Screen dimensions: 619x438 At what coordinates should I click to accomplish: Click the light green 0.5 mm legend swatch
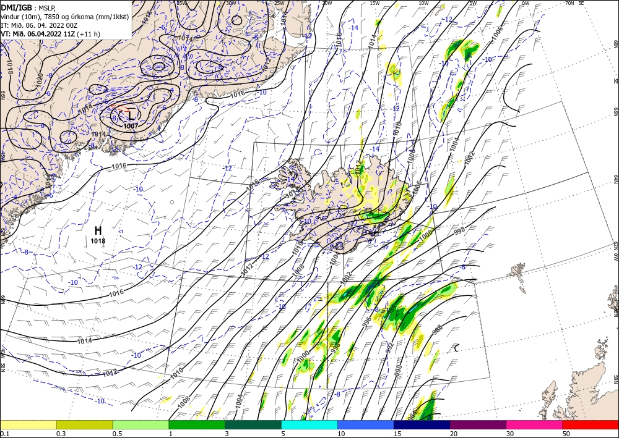[141, 424]
